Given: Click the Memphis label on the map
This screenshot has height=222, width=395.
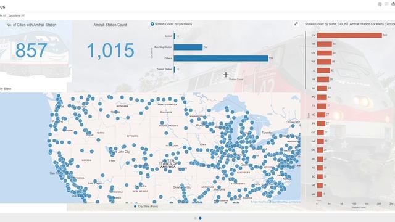Looking at the screenshot, I should (219, 189).
